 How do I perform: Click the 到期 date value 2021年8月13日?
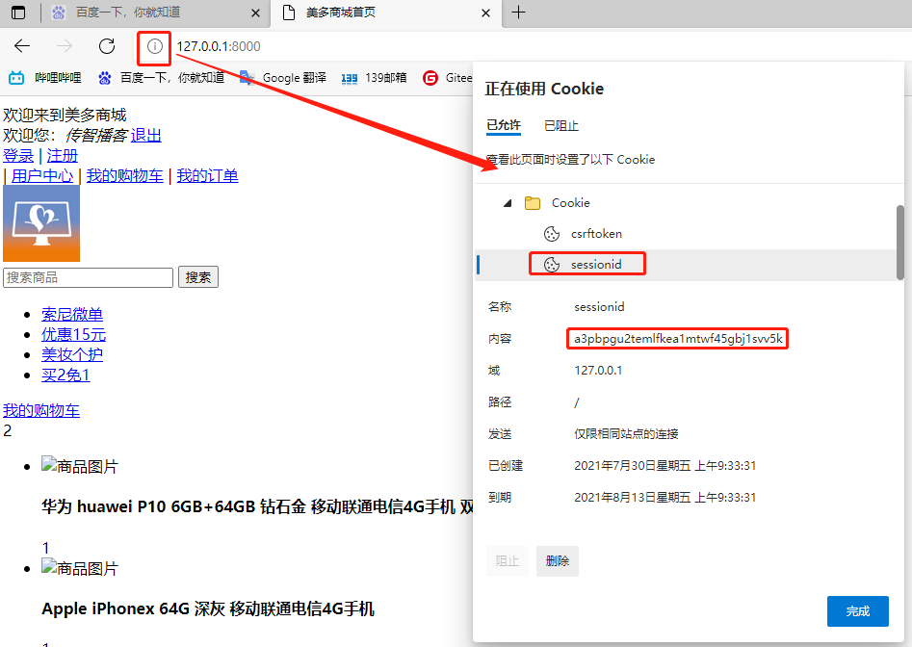click(x=664, y=498)
